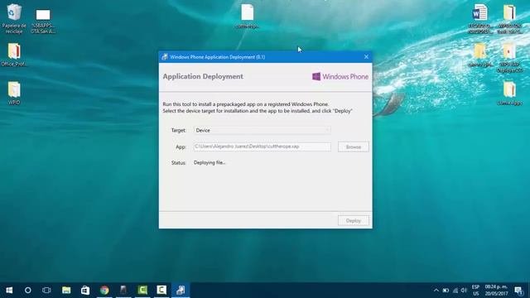Open the green Camtasia taskbar icon
Viewport: 530px width, 298px height.
pyautogui.click(x=142, y=291)
